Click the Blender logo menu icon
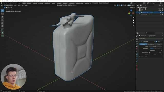 click(2, 3)
